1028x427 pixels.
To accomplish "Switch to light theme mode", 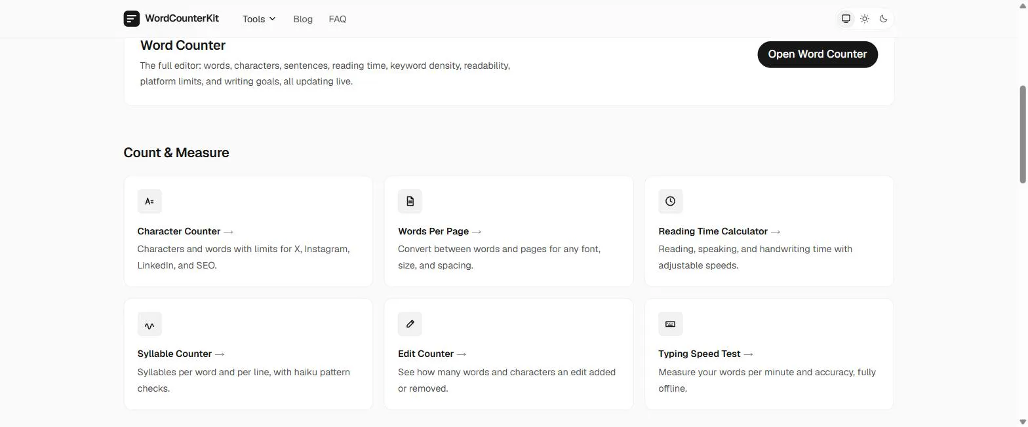I will point(865,18).
